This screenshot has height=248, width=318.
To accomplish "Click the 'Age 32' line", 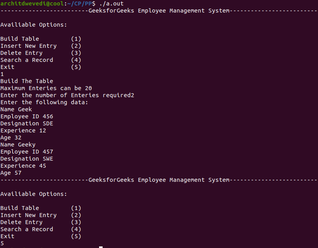I will coord(11,138).
